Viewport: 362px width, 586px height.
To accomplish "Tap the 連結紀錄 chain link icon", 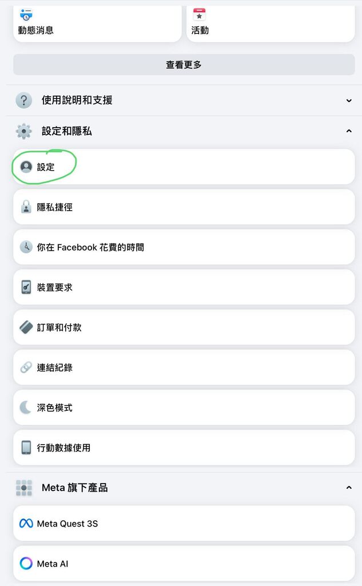I will [26, 367].
